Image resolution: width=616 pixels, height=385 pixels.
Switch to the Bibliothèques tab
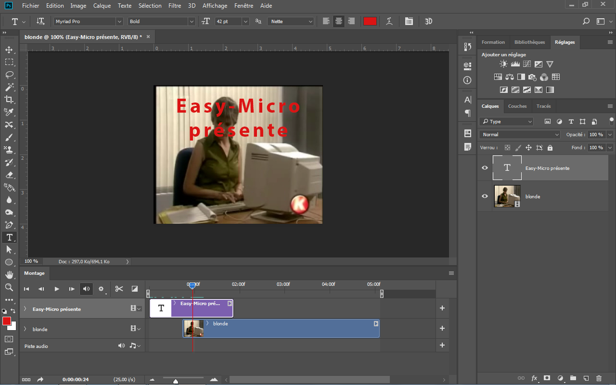[x=529, y=42]
